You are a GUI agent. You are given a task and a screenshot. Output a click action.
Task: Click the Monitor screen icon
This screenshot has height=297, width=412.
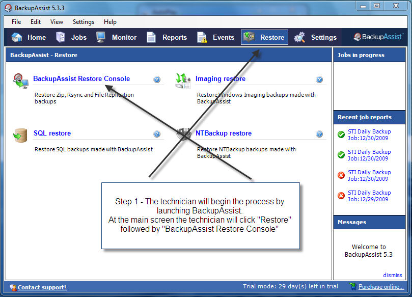101,37
